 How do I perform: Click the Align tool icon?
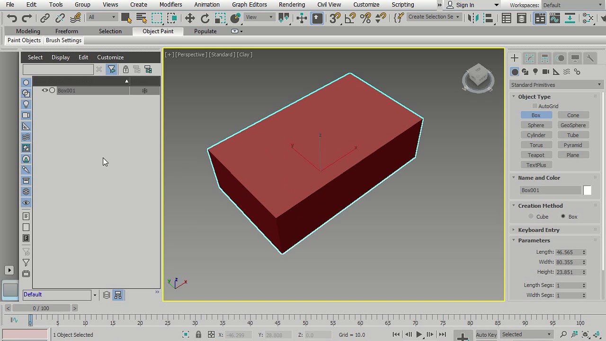(x=488, y=18)
